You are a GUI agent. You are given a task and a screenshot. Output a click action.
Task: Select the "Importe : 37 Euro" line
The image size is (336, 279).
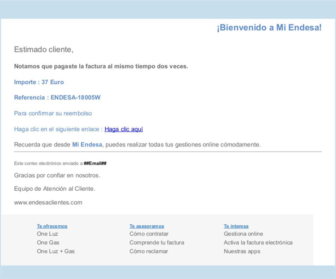point(39,82)
